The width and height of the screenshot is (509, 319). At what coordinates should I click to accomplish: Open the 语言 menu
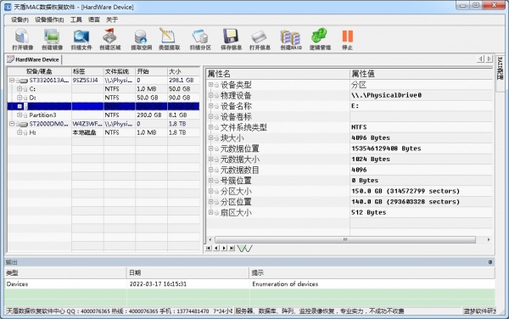pyautogui.click(x=94, y=20)
